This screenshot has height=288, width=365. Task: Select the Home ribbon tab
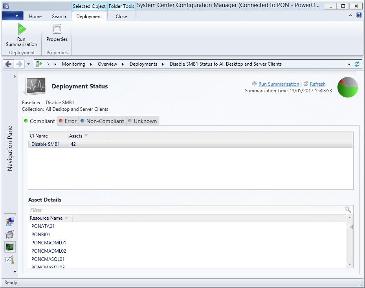click(35, 16)
